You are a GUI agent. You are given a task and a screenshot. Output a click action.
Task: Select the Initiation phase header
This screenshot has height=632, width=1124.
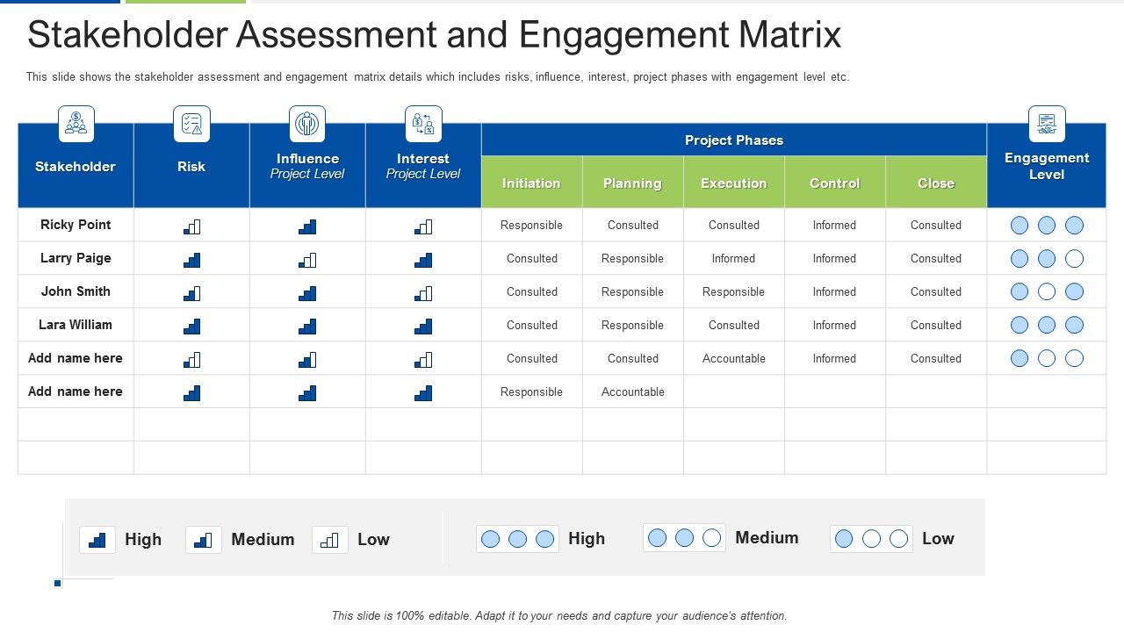click(531, 183)
